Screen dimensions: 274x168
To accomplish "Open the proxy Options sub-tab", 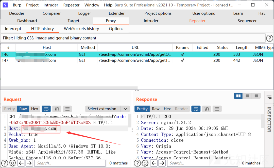I will tap(116, 29).
